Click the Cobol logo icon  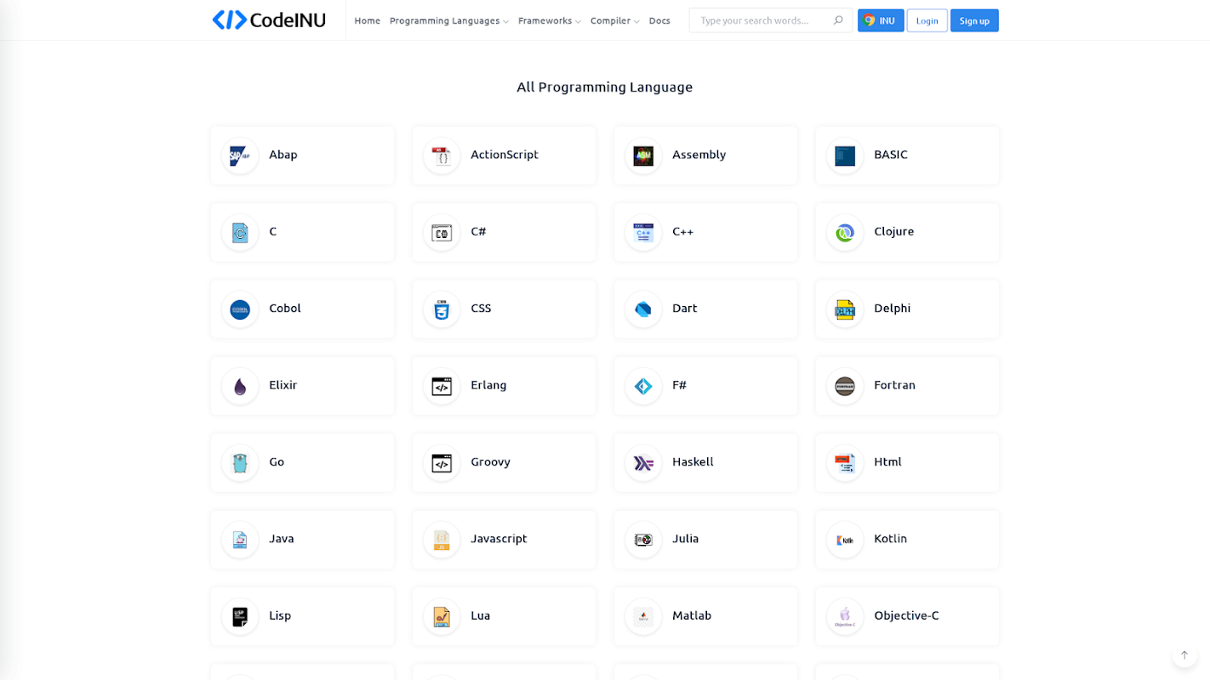[x=240, y=309]
